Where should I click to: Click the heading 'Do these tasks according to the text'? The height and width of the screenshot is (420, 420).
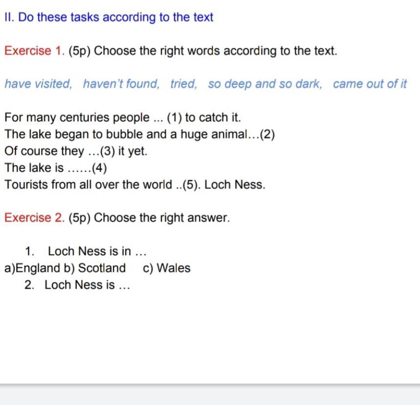pyautogui.click(x=115, y=17)
